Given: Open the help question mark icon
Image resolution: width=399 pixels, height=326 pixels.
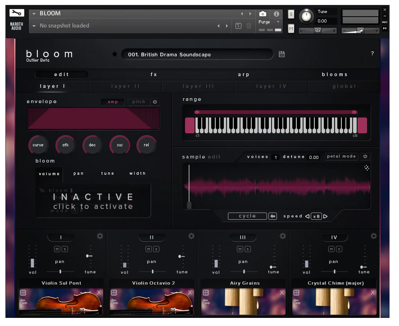Looking at the screenshot, I should 372,54.
